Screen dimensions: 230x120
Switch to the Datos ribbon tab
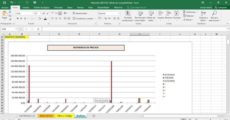coord(70,7)
